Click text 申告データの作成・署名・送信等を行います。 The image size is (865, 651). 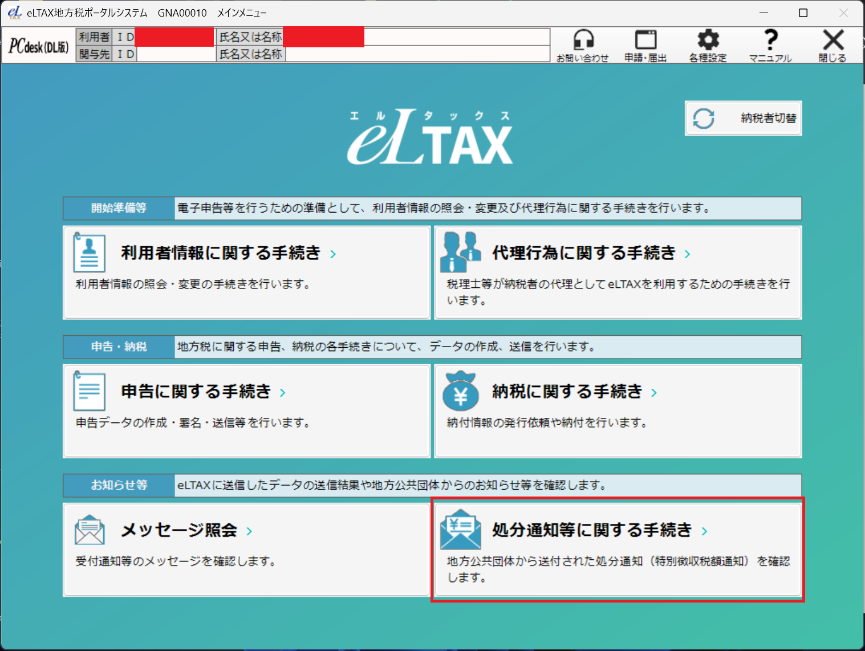pos(193,422)
